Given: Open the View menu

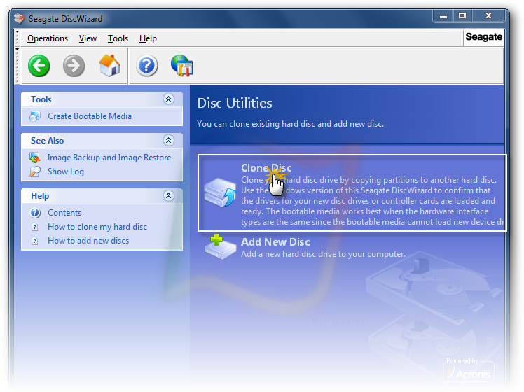Looking at the screenshot, I should (x=88, y=38).
